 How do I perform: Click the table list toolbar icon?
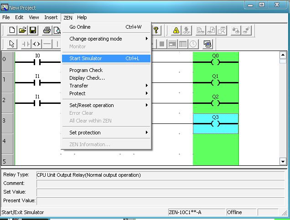(183, 44)
